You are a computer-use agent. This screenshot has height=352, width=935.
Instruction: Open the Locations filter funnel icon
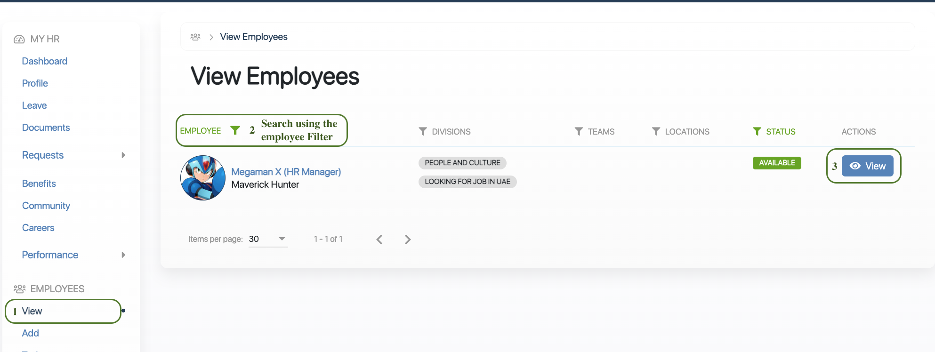[656, 131]
